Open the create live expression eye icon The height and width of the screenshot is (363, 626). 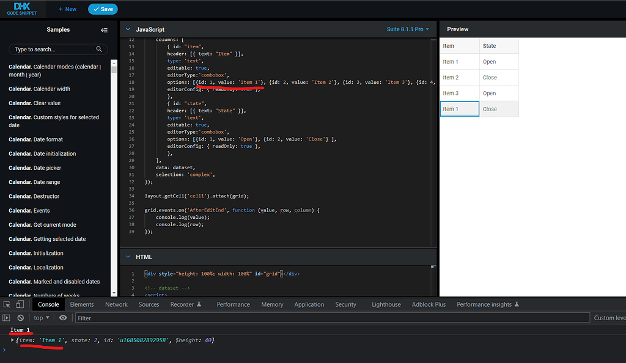tap(63, 317)
